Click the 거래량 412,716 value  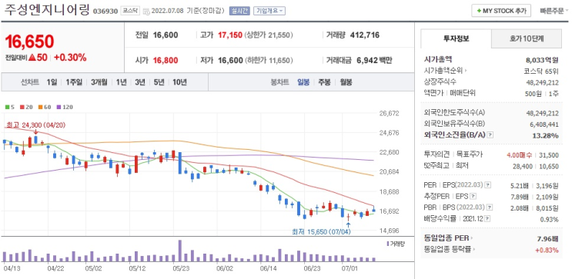pyautogui.click(x=364, y=35)
